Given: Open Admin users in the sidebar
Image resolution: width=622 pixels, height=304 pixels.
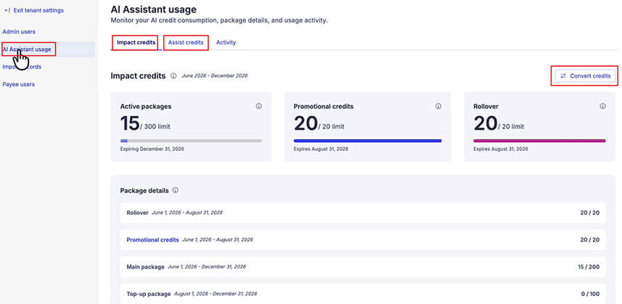Looking at the screenshot, I should point(19,32).
